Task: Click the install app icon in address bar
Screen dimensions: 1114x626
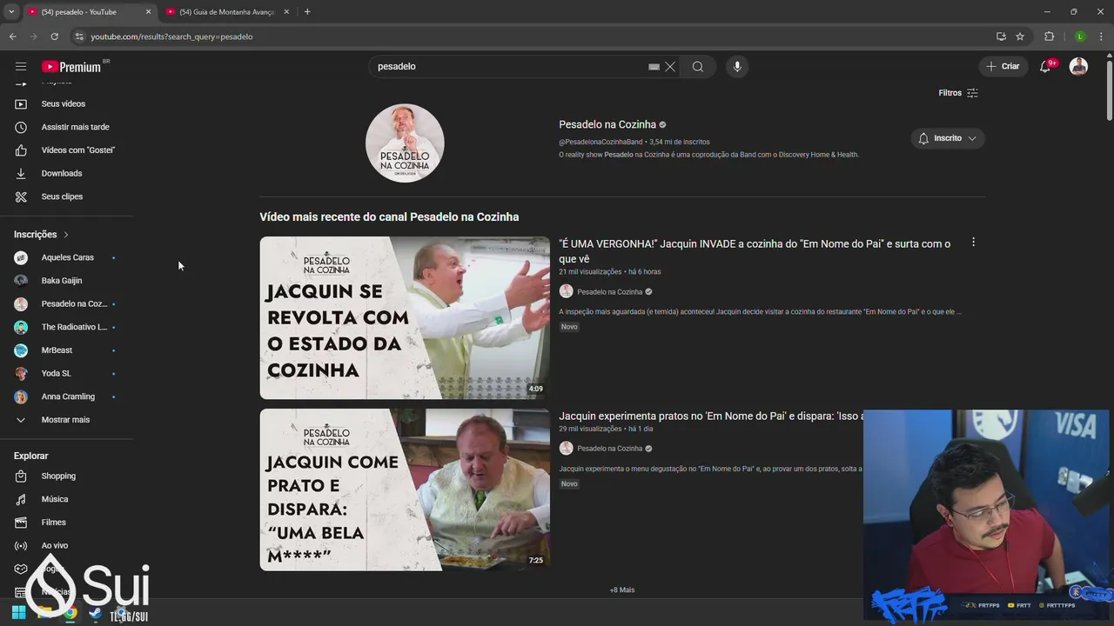Action: [1001, 37]
